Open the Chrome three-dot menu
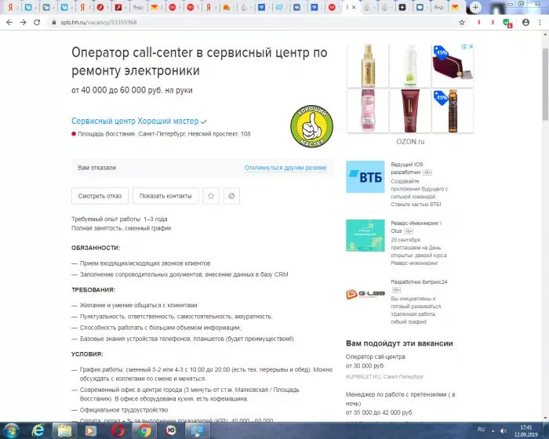549x439 pixels. [x=540, y=23]
